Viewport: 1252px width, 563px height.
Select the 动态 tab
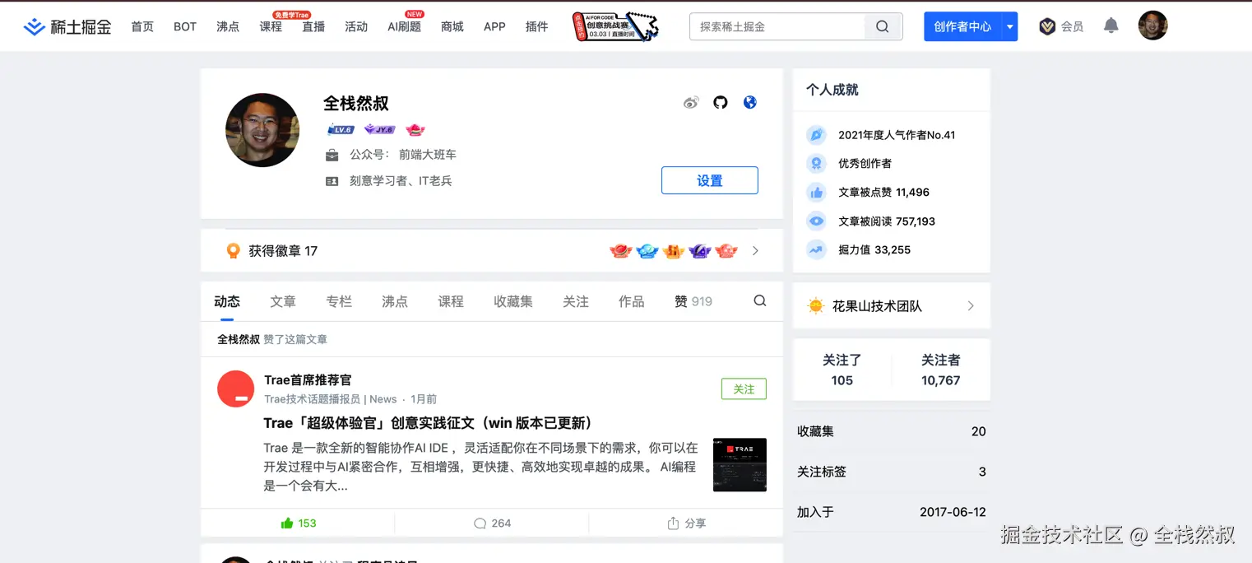point(227,302)
